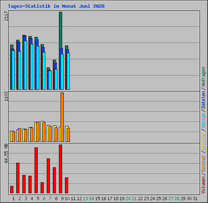Click day number 3 on the x-axis
This screenshot has width=208, height=203.
(x=26, y=199)
